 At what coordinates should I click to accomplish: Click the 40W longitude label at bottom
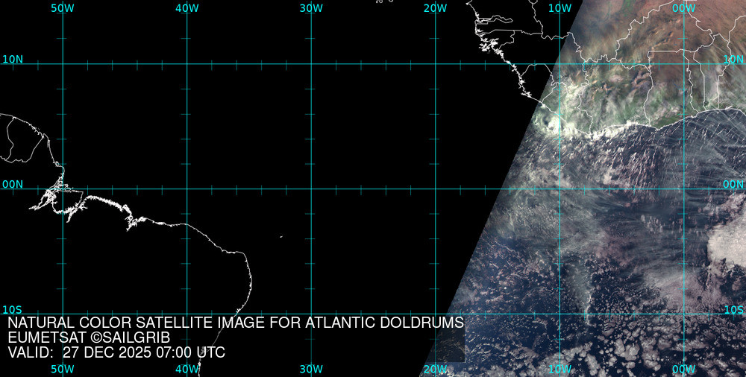(x=186, y=369)
